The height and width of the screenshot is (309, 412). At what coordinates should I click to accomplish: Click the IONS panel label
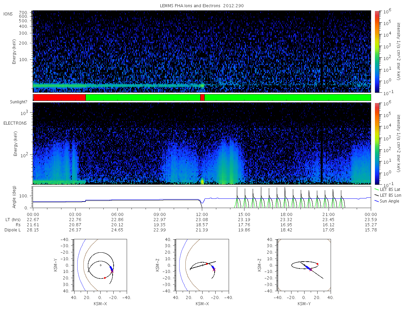8,14
